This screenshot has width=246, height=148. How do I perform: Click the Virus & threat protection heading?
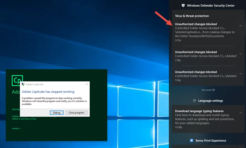(192, 16)
